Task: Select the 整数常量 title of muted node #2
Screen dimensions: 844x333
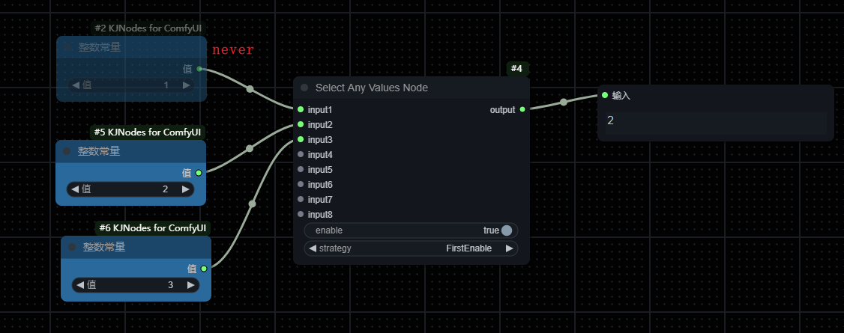Action: tap(100, 47)
